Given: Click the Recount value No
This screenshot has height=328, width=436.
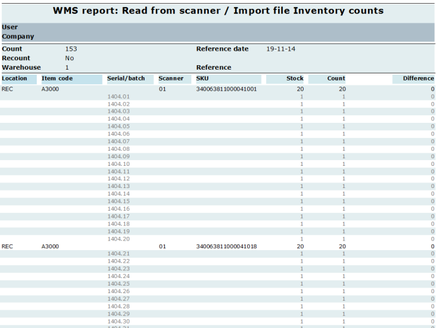Looking at the screenshot, I should click(69, 58).
